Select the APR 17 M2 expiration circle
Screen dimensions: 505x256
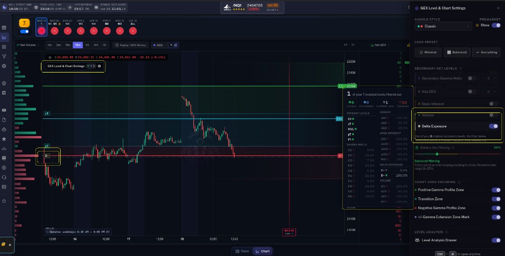click(x=107, y=31)
